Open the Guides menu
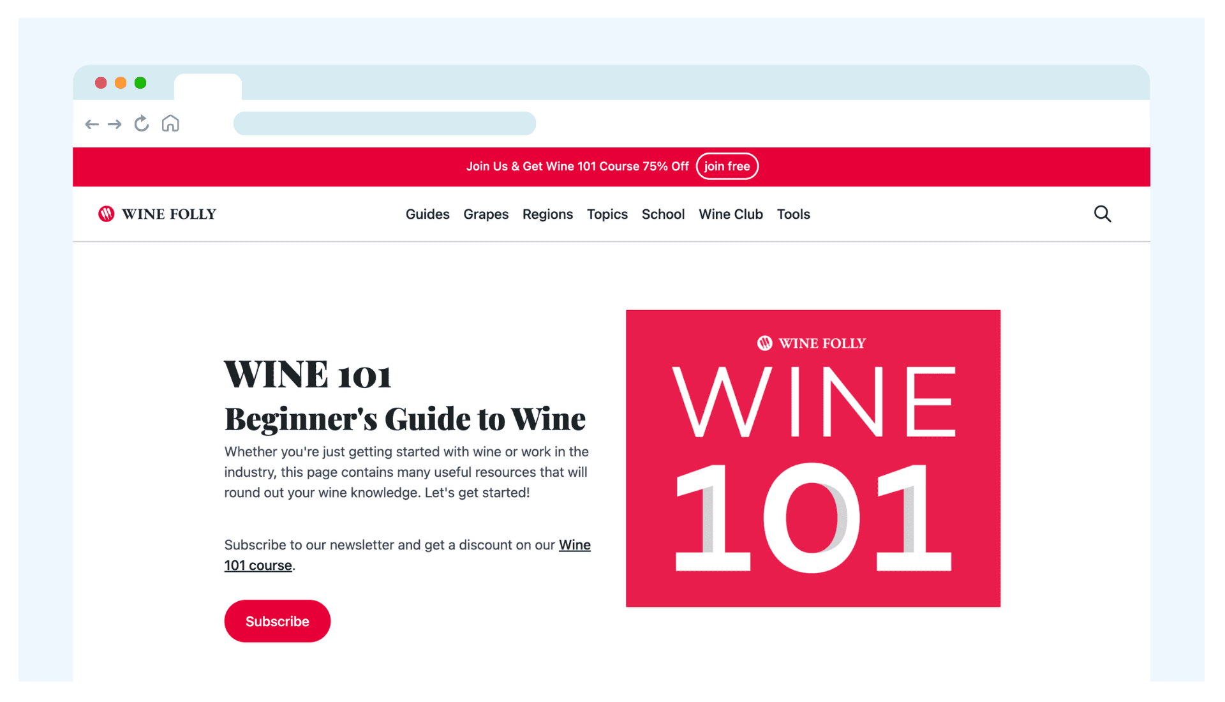The width and height of the screenshot is (1225, 702). (x=427, y=214)
